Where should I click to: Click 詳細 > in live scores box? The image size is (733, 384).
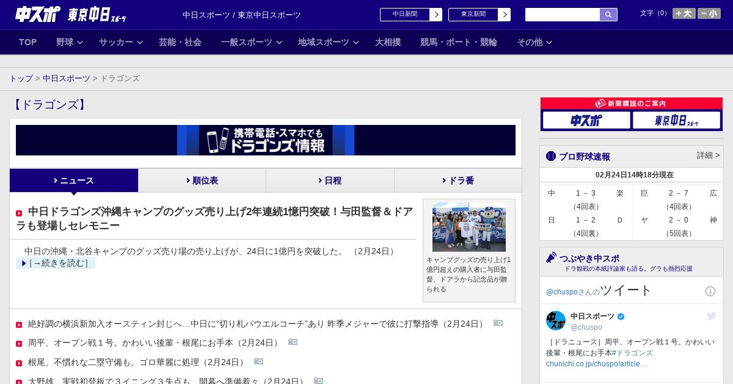tap(709, 155)
